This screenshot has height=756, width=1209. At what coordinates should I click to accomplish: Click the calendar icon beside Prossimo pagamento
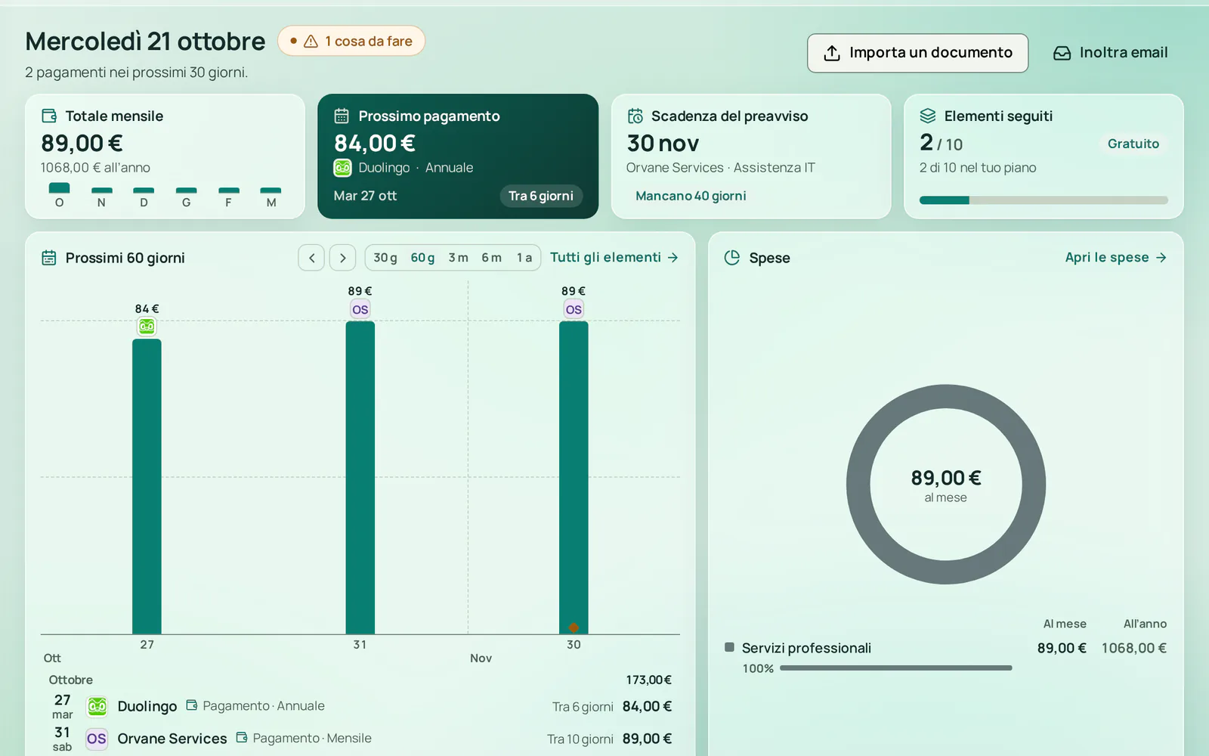pyautogui.click(x=342, y=116)
